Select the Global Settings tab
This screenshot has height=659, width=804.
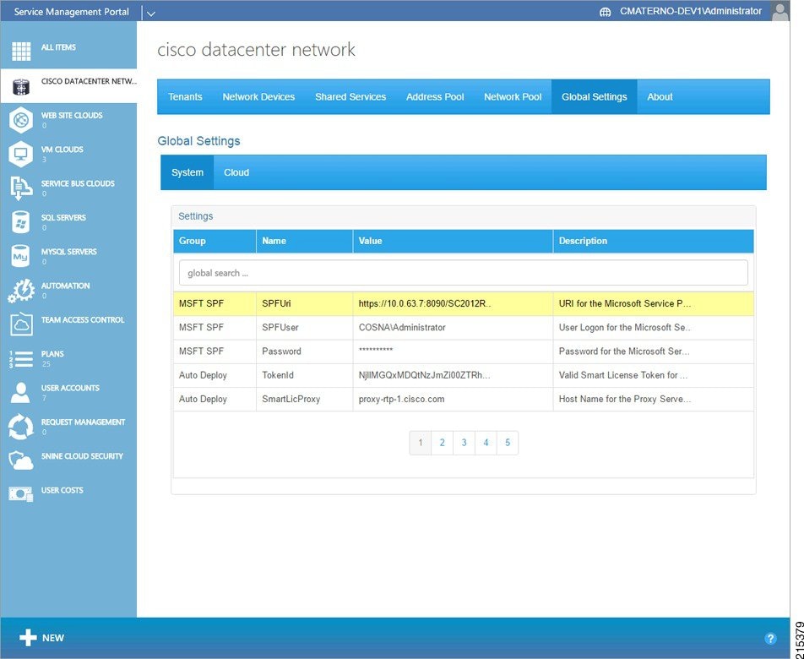click(595, 97)
